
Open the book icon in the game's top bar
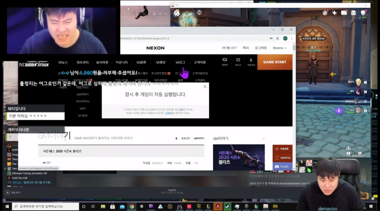[x=344, y=13]
